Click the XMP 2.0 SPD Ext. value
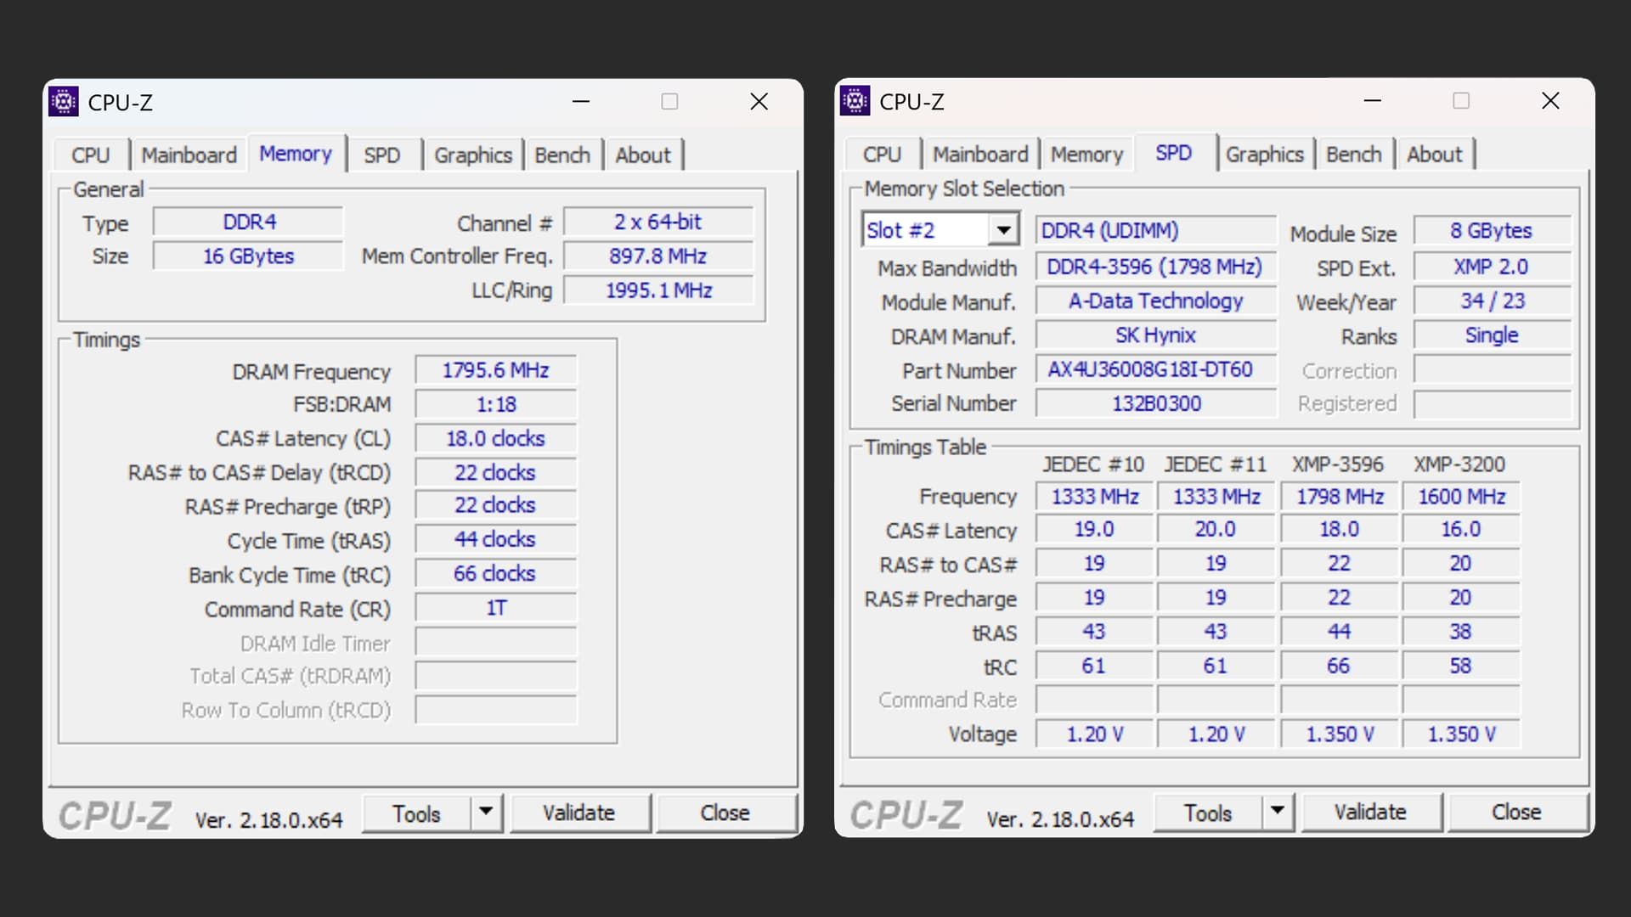The width and height of the screenshot is (1631, 917). (1492, 267)
